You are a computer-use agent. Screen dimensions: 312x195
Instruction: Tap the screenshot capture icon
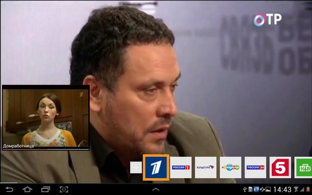[64, 190]
